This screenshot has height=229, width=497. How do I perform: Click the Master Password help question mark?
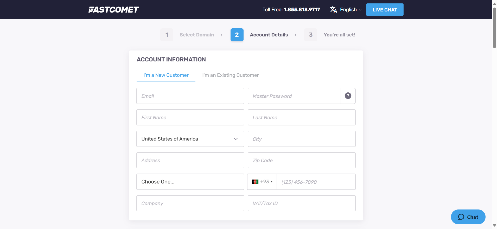click(x=348, y=96)
